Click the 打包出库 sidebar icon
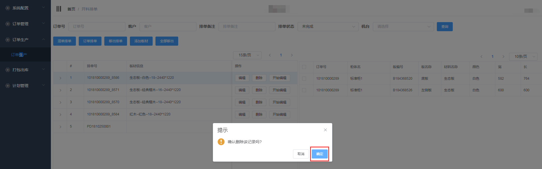Screen dimensions: 542x169 [x=8, y=70]
